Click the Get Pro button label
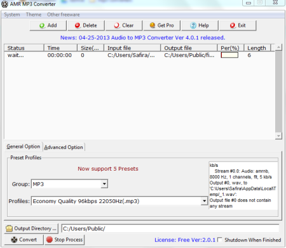The width and height of the screenshot is (286, 248). (x=166, y=25)
